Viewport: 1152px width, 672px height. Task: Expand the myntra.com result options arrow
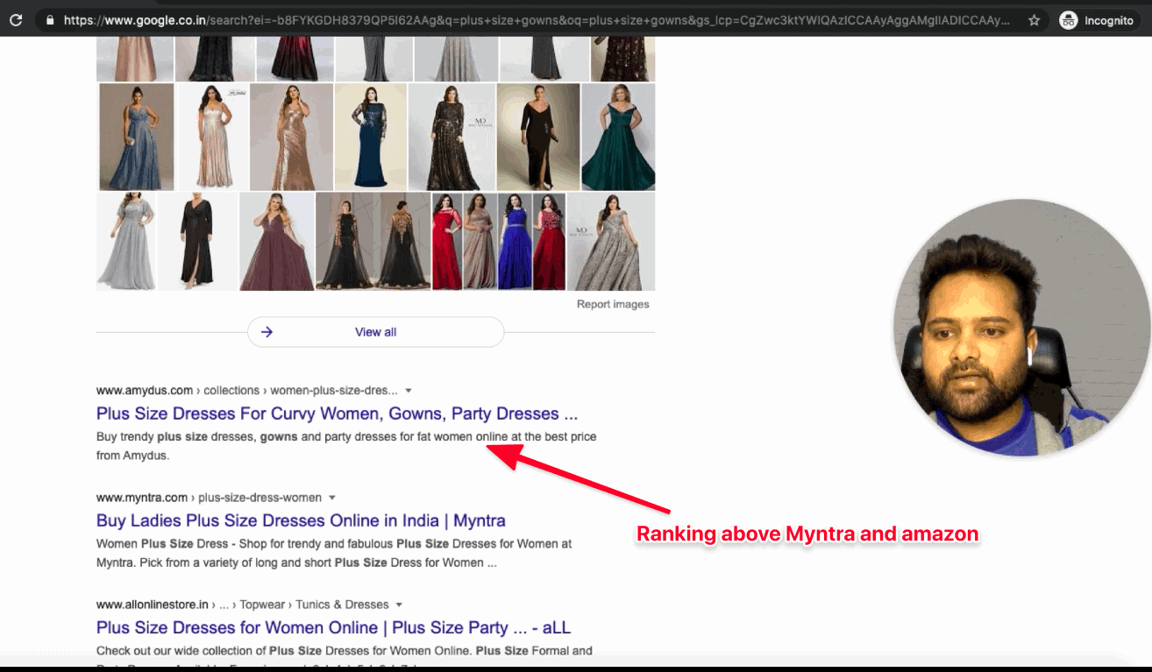332,498
